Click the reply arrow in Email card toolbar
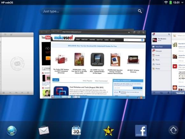 pyautogui.click(x=11, y=93)
